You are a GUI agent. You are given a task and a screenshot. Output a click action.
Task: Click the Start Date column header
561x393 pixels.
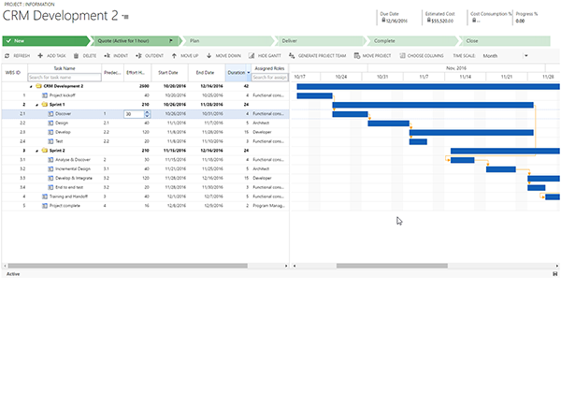[x=169, y=73]
